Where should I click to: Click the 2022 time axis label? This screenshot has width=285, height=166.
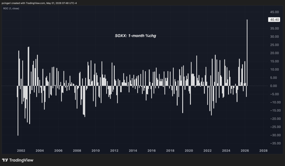pyautogui.click(x=207, y=150)
